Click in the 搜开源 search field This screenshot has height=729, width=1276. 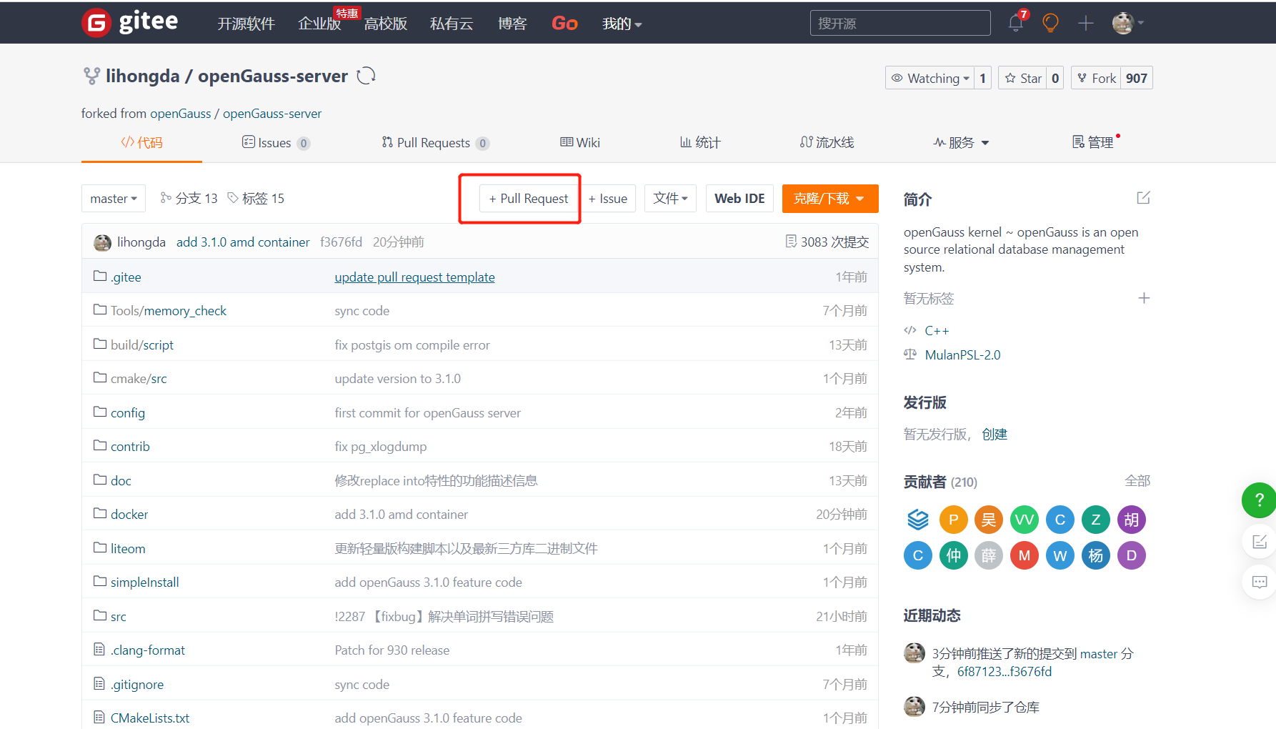click(900, 23)
